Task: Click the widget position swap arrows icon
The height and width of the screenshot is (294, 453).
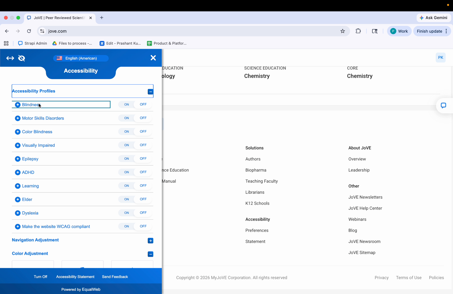Action: (10, 58)
